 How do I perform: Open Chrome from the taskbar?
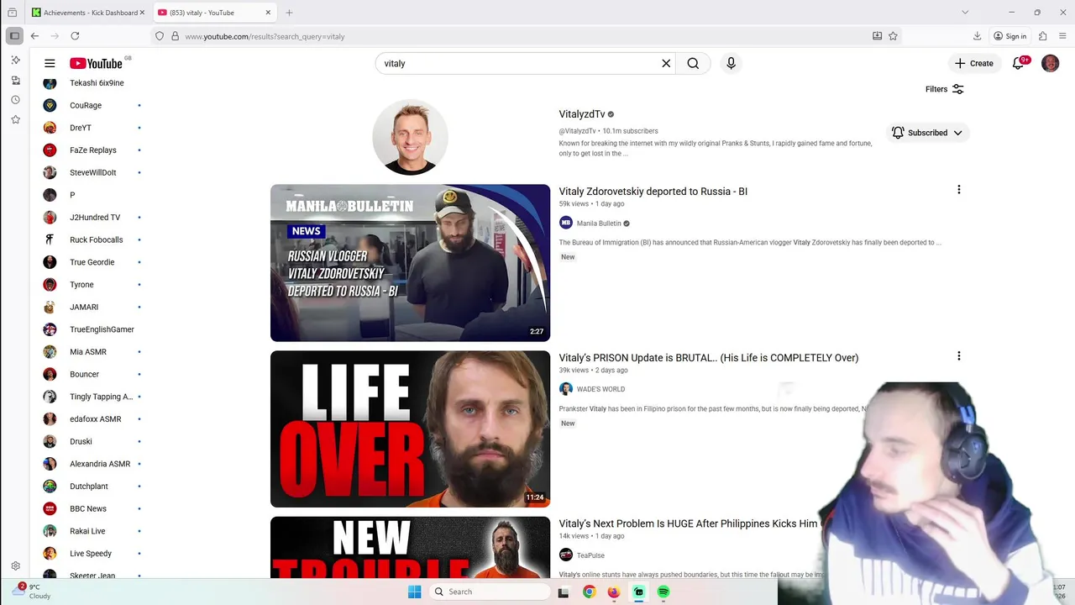tap(590, 592)
